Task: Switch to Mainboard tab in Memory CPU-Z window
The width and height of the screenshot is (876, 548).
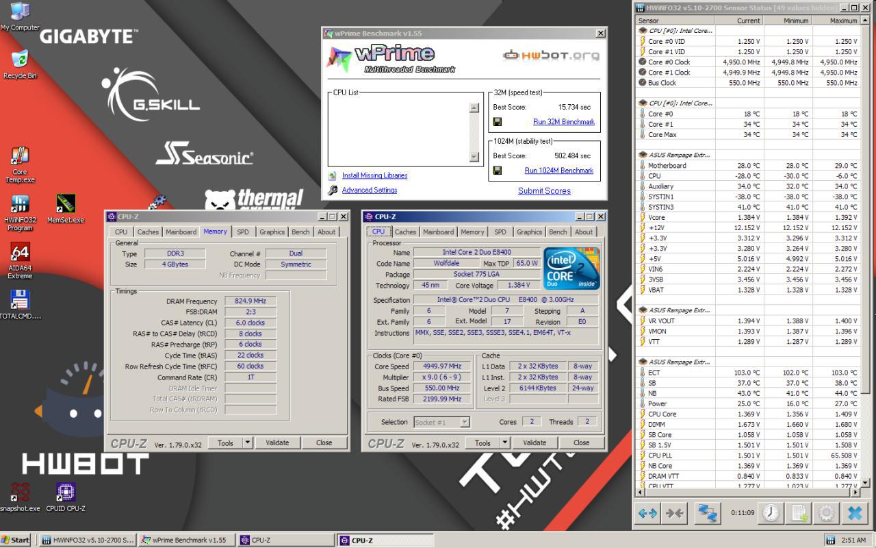Action: click(181, 232)
